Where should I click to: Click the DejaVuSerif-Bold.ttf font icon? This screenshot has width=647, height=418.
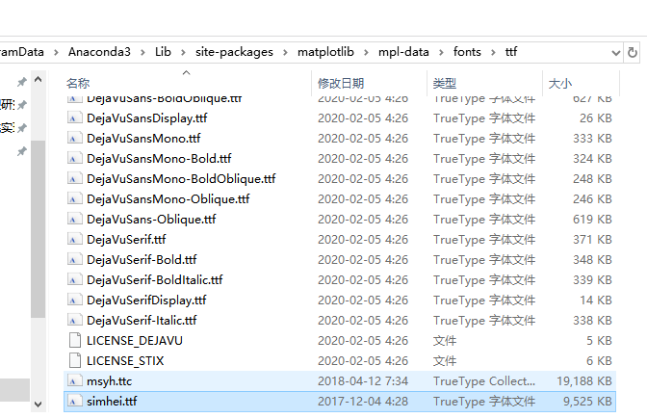pos(74,259)
